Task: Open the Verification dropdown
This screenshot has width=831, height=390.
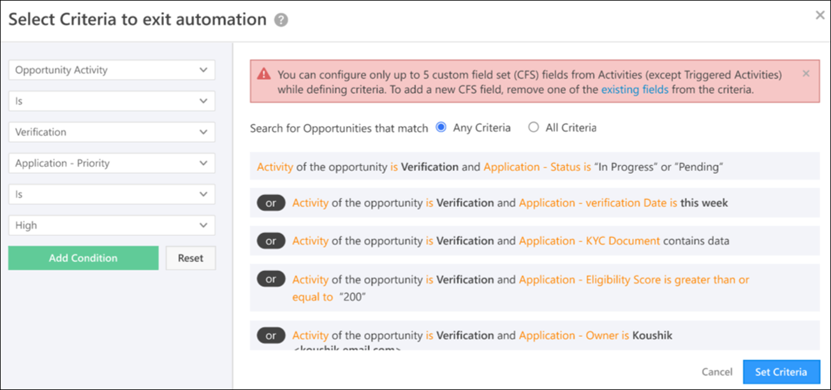Action: [x=112, y=132]
